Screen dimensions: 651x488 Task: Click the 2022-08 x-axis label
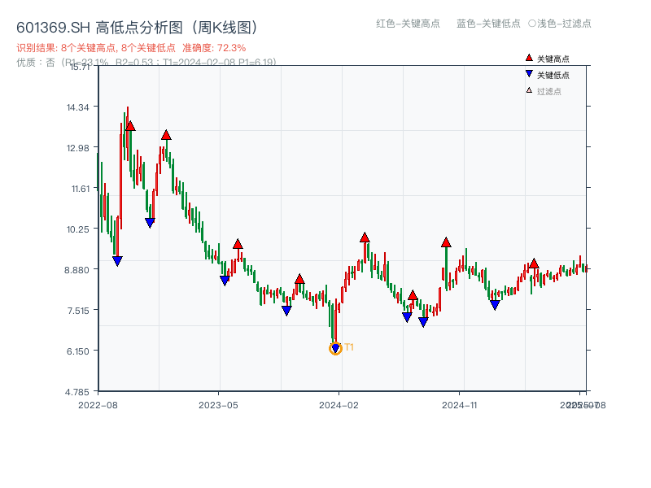[96, 403]
